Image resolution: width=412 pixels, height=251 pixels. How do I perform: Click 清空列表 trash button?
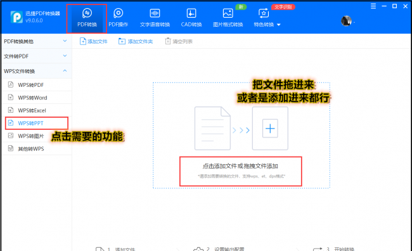(179, 41)
